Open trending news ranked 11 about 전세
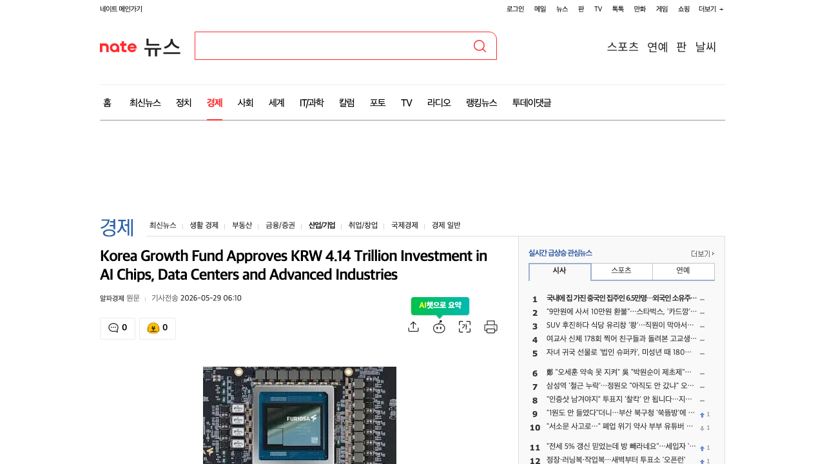Viewport: 825px width, 464px height. (x=621, y=447)
